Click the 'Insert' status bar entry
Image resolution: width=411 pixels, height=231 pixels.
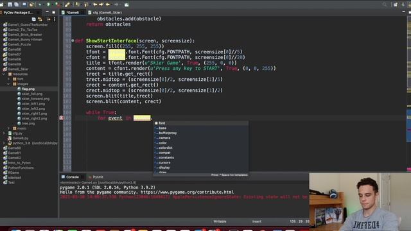click(x=257, y=221)
